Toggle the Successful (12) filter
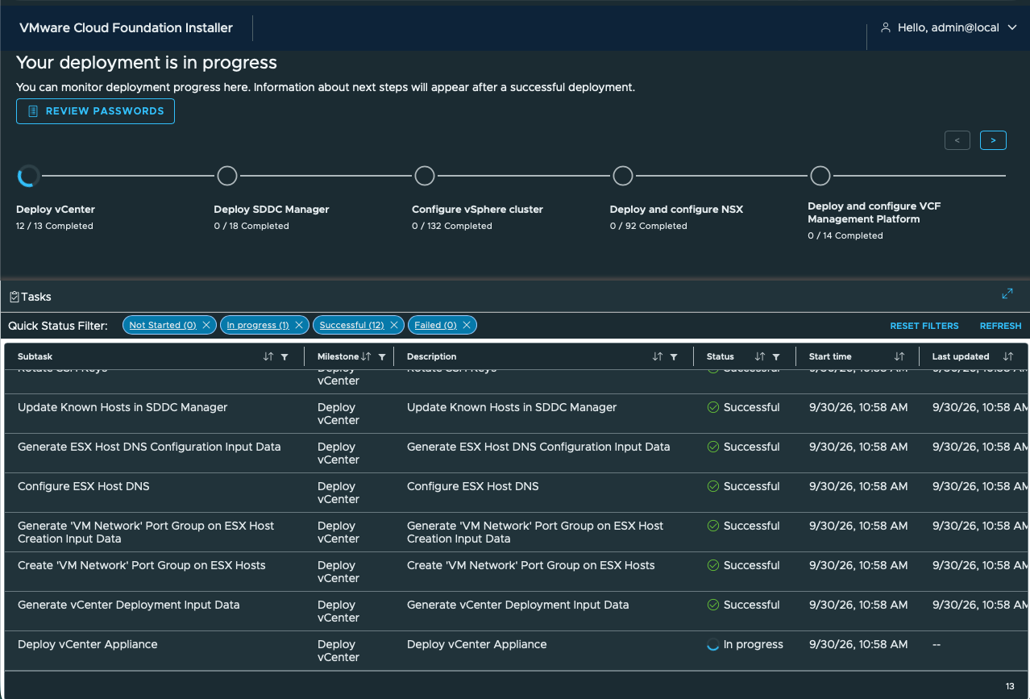 (351, 325)
